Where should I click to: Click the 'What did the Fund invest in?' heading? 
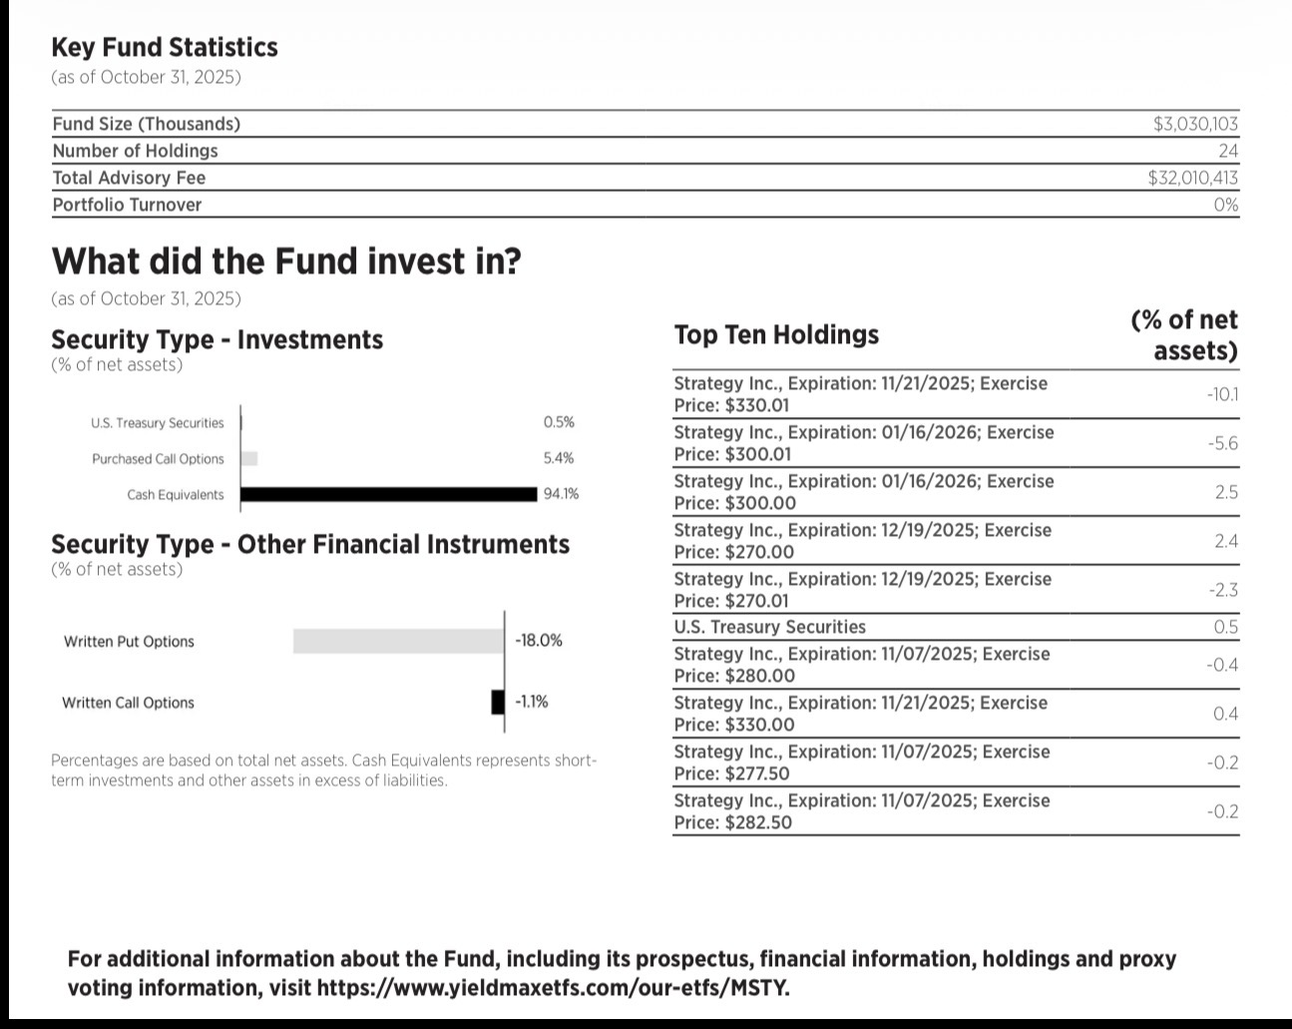(x=286, y=261)
